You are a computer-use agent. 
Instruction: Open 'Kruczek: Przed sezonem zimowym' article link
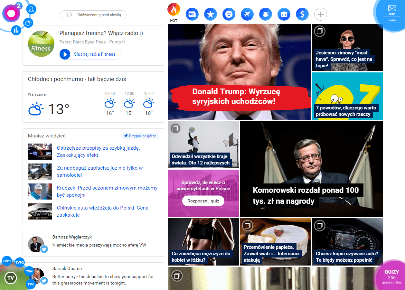(x=107, y=192)
